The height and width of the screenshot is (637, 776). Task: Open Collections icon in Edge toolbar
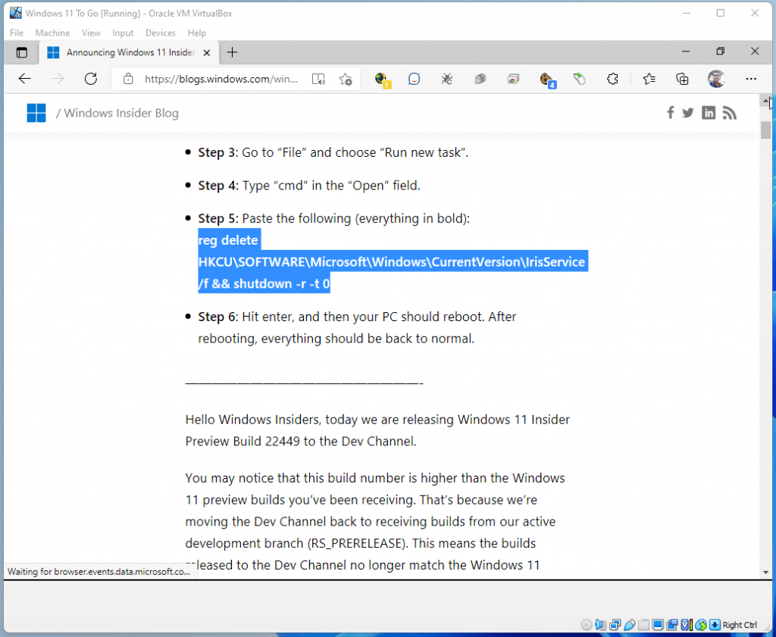682,79
